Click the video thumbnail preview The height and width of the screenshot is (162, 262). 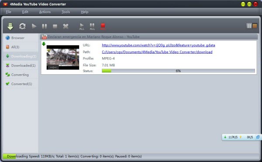63,57
